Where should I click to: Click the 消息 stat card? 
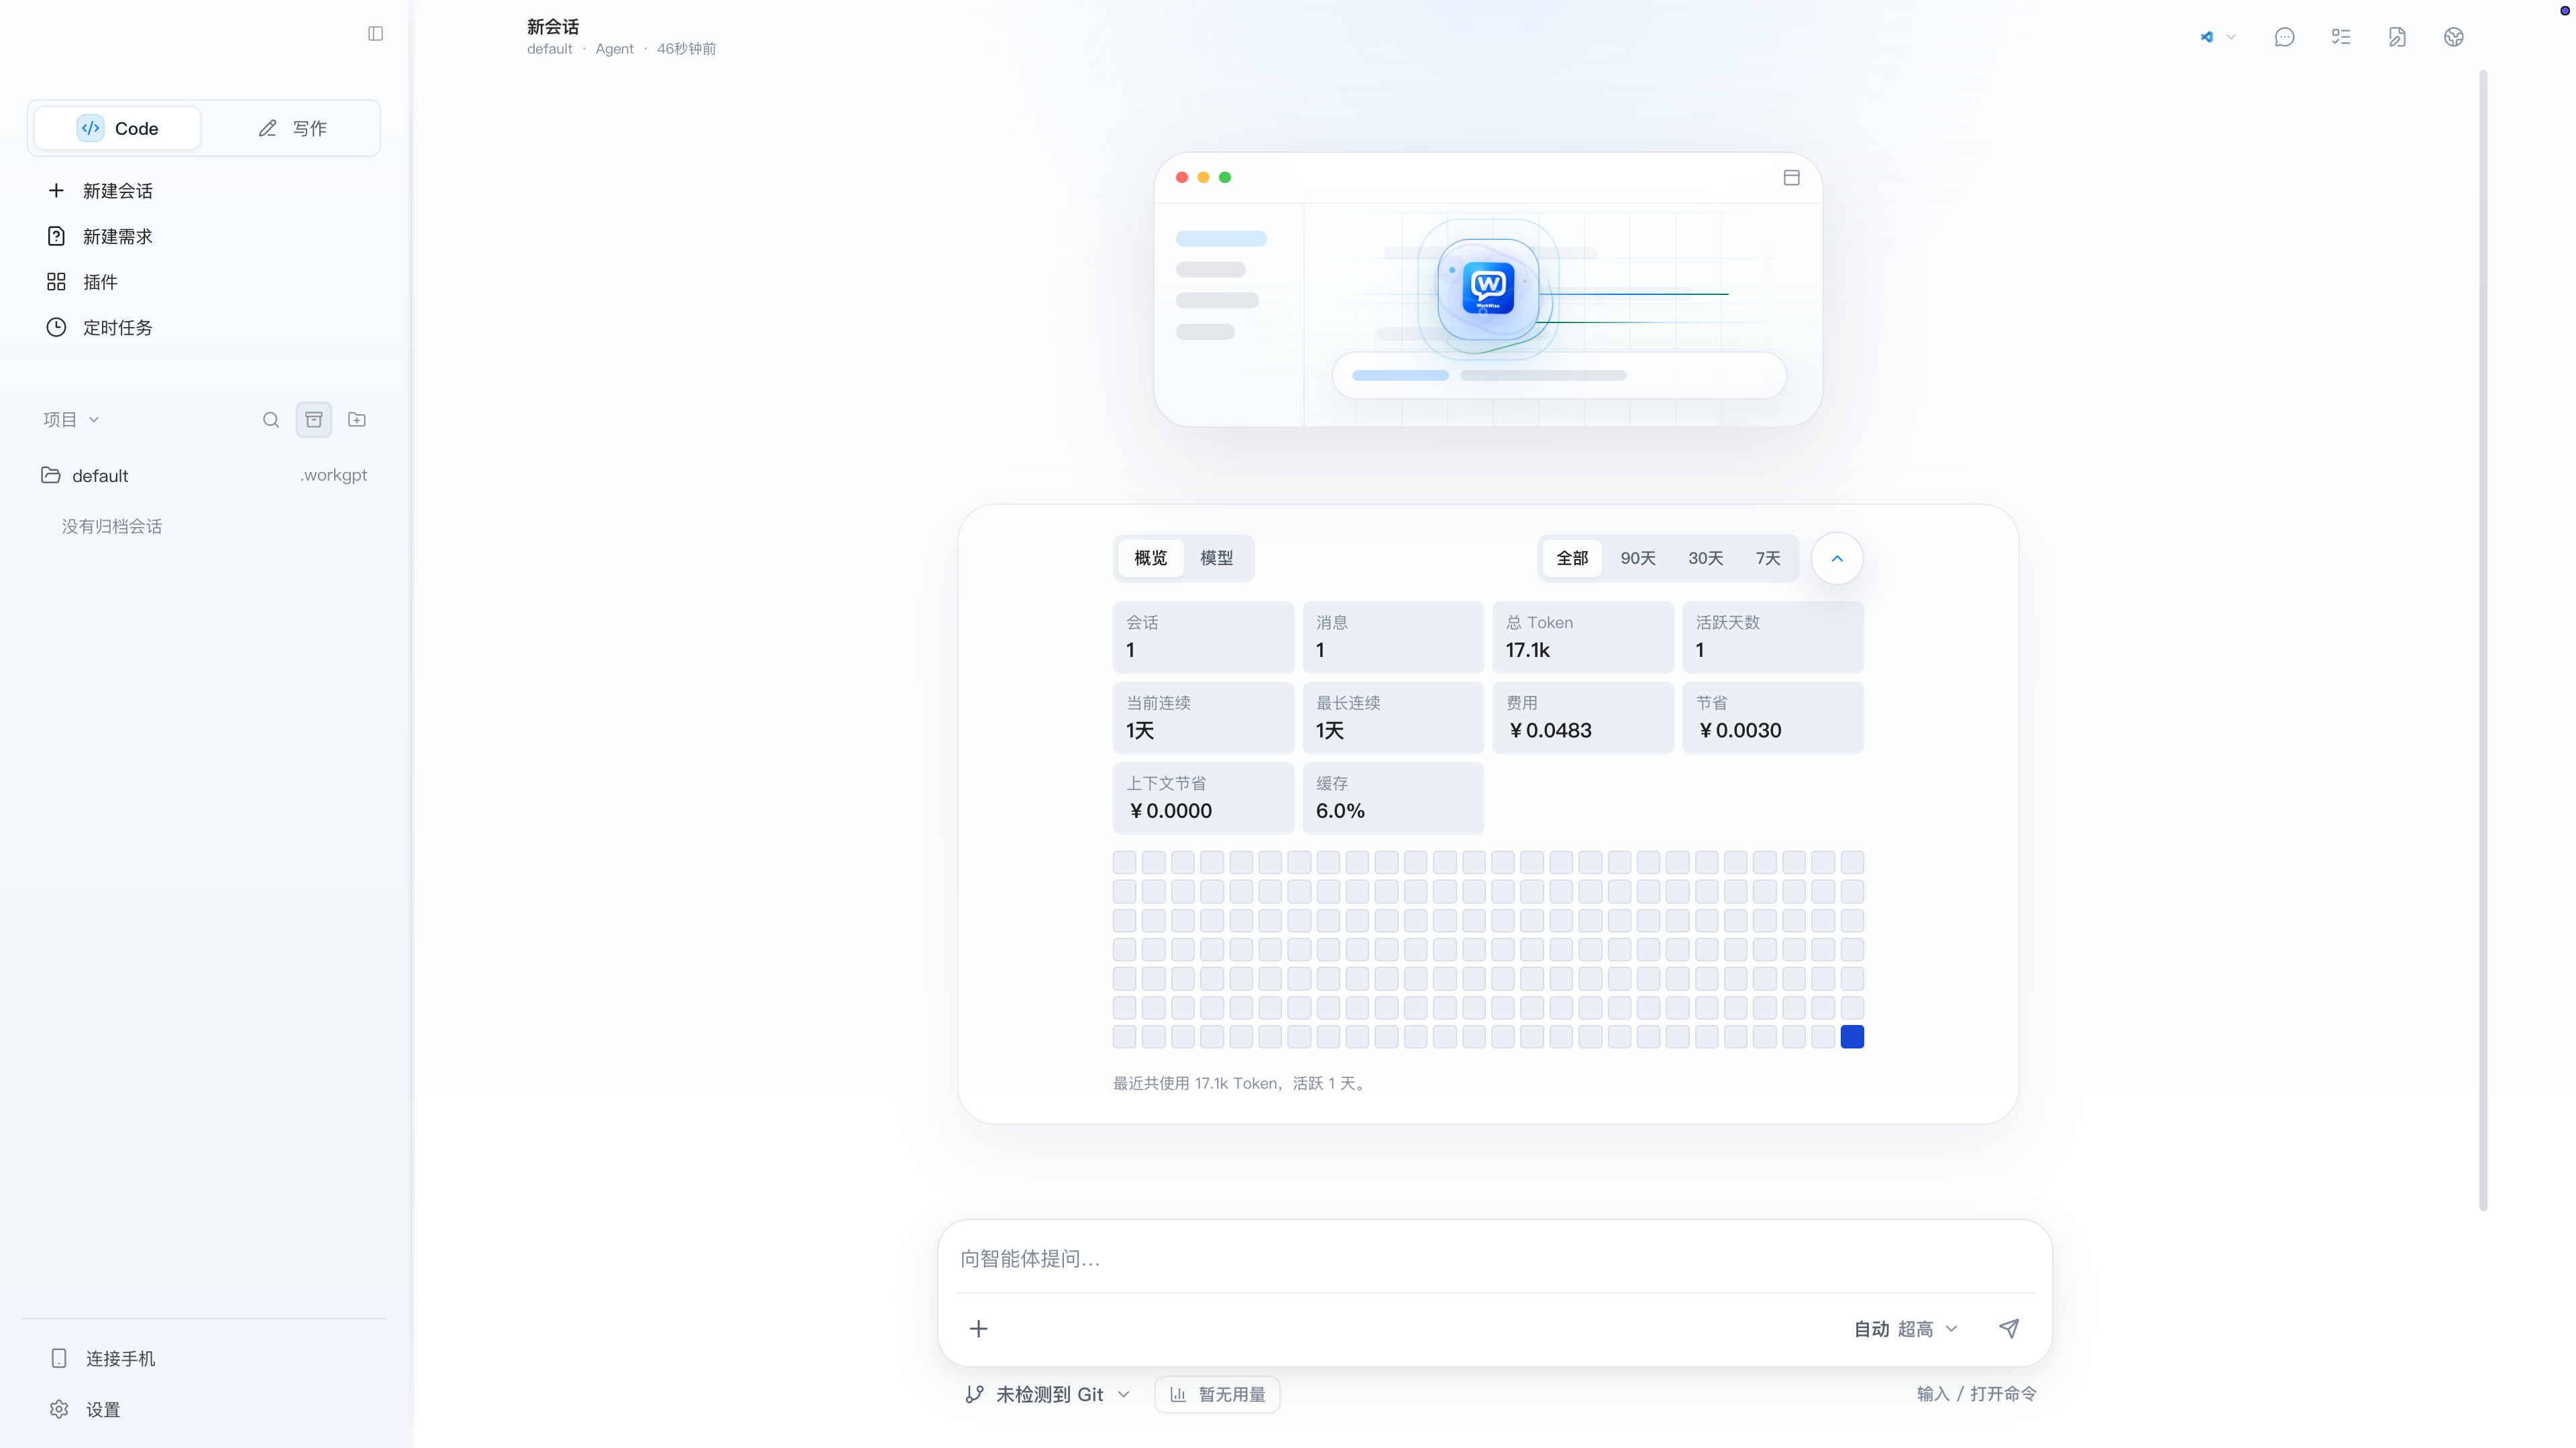pos(1393,638)
